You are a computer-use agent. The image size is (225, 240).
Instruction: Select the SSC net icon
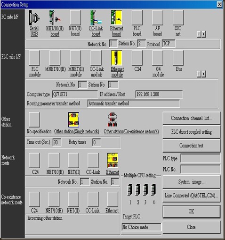178,17
